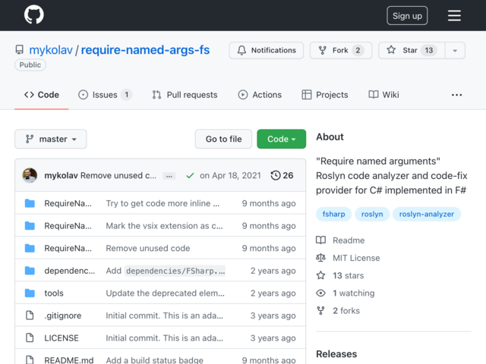Click the fork icon beside 2 forks

coord(320,310)
